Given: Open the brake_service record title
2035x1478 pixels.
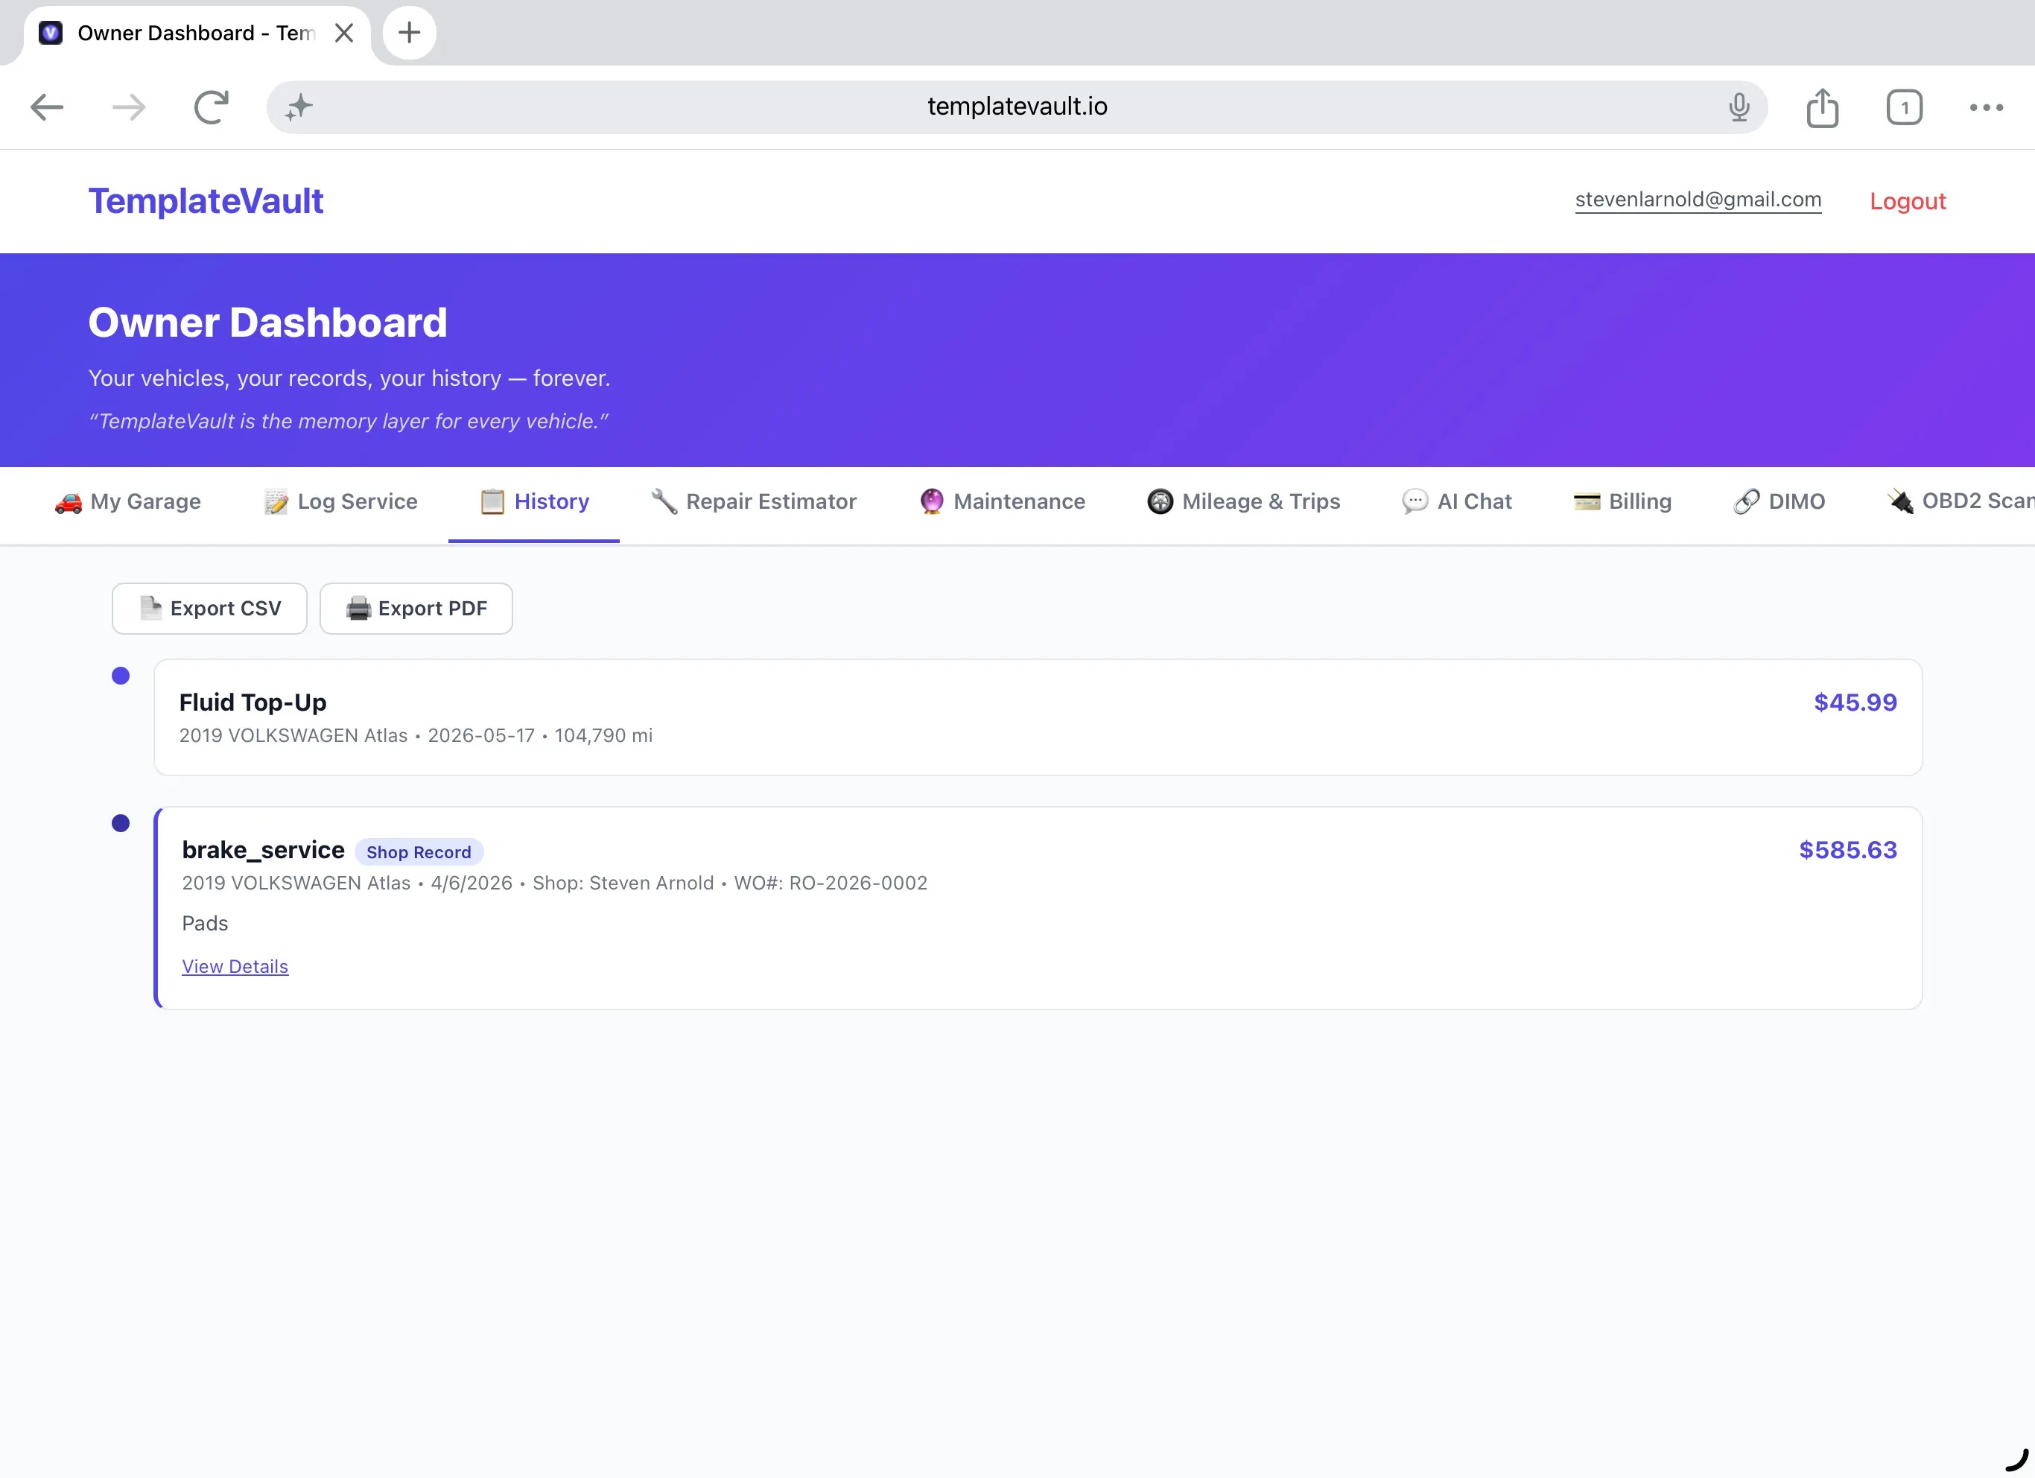Looking at the screenshot, I should coord(264,850).
